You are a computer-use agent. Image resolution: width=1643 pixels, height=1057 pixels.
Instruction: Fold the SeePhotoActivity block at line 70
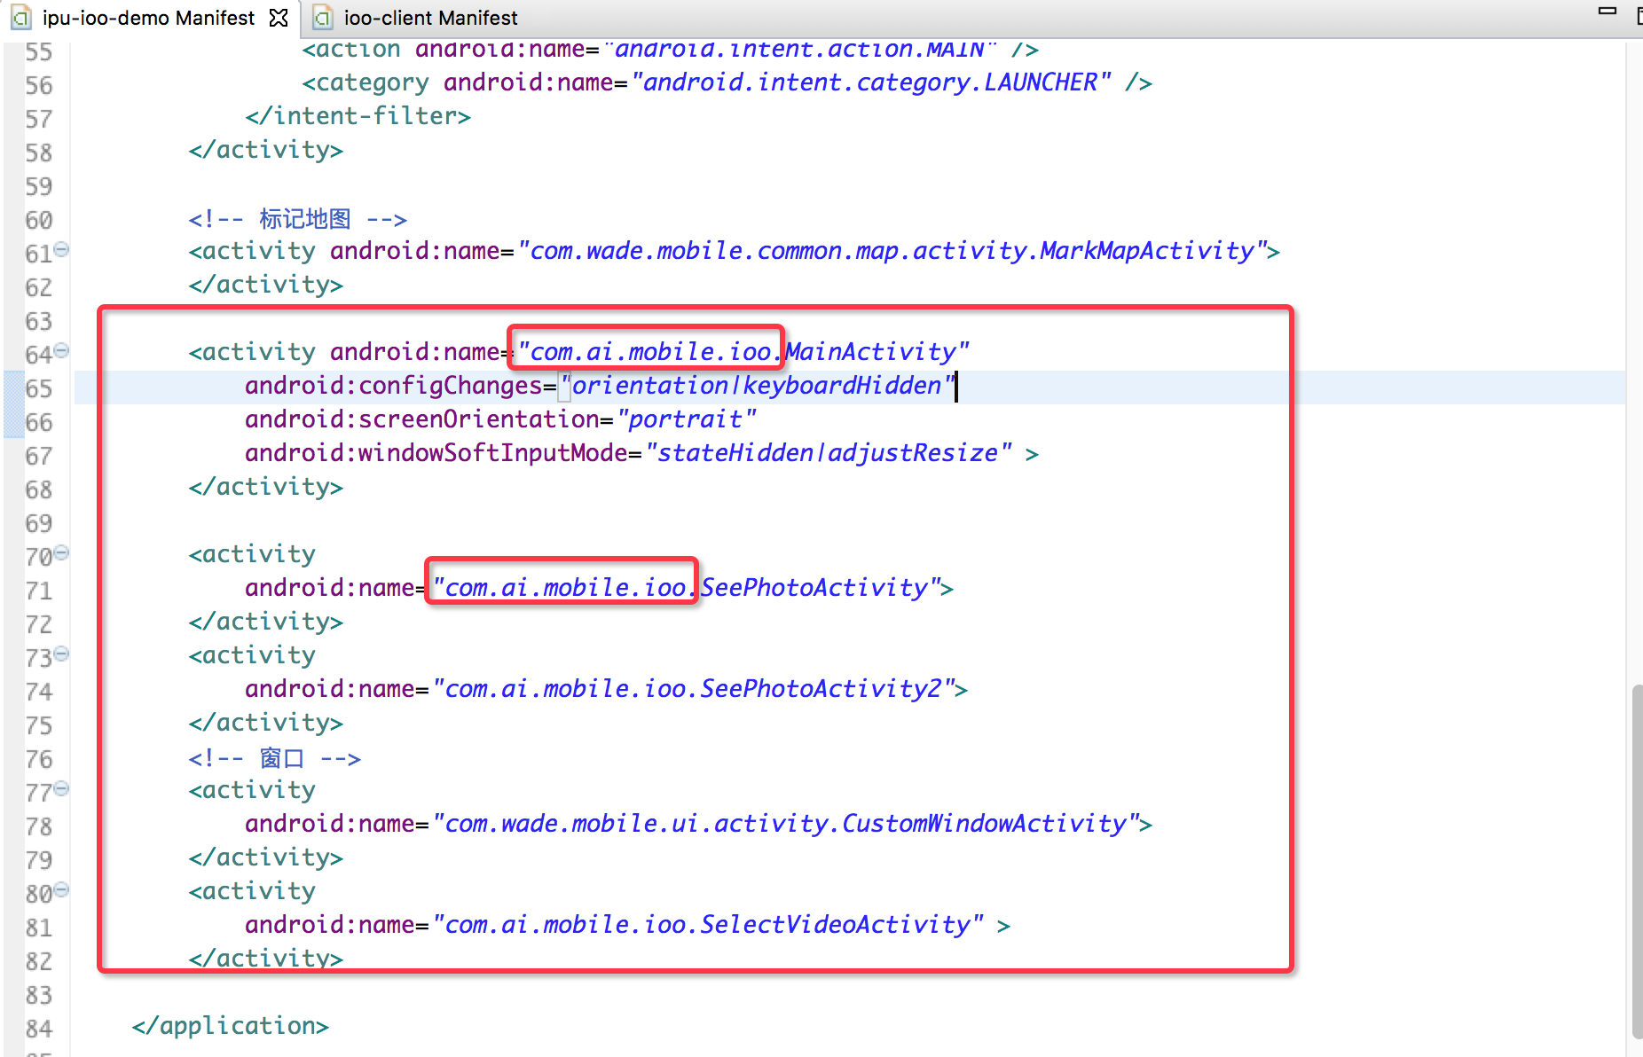[x=62, y=553]
